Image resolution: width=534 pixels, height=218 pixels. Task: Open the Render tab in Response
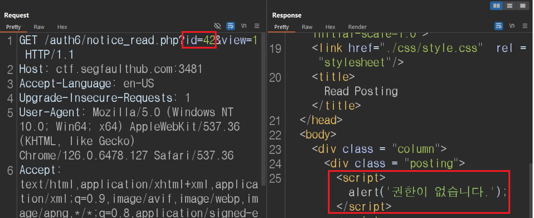pyautogui.click(x=357, y=27)
